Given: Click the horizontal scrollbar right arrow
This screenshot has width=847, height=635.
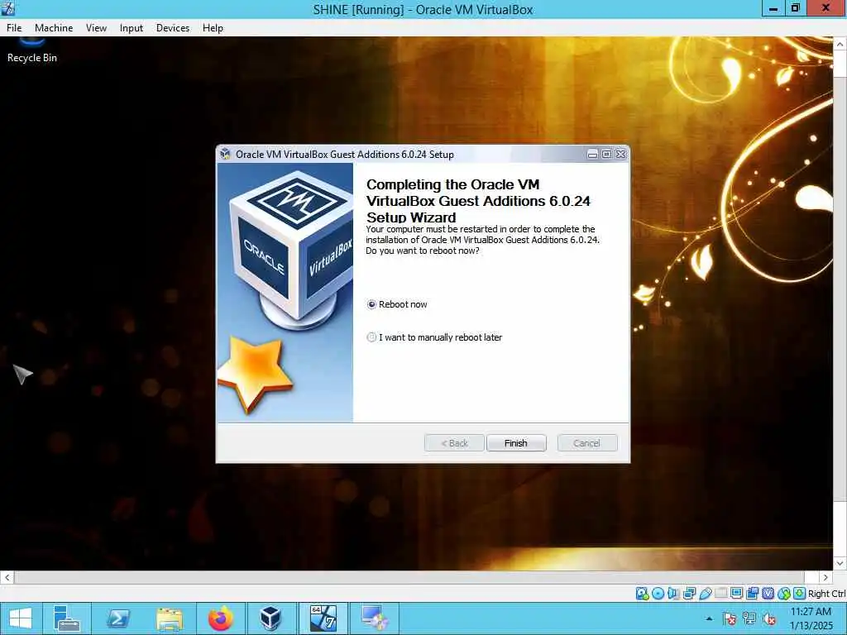Looking at the screenshot, I should [825, 577].
